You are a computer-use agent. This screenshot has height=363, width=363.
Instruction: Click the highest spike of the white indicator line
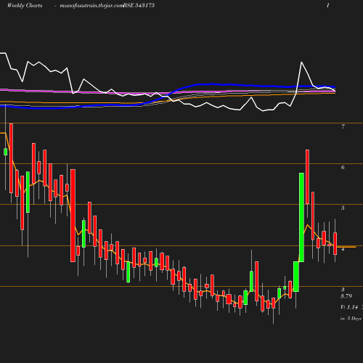point(301,62)
